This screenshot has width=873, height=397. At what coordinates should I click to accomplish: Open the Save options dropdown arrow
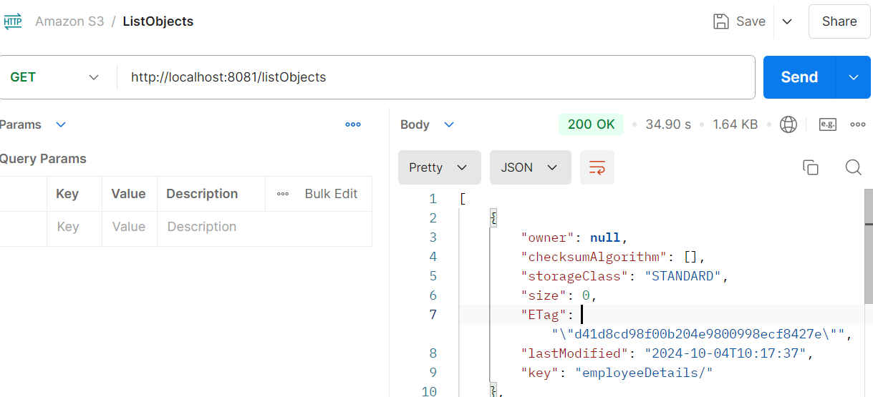tap(787, 21)
